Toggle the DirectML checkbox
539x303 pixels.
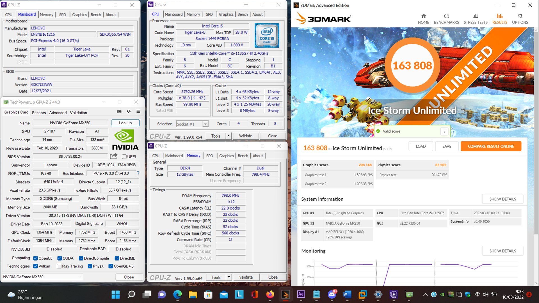click(117, 258)
